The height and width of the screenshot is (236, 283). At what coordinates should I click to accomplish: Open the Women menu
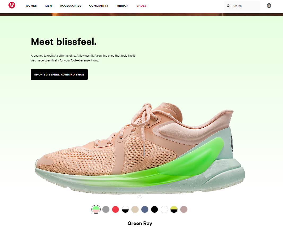click(31, 6)
